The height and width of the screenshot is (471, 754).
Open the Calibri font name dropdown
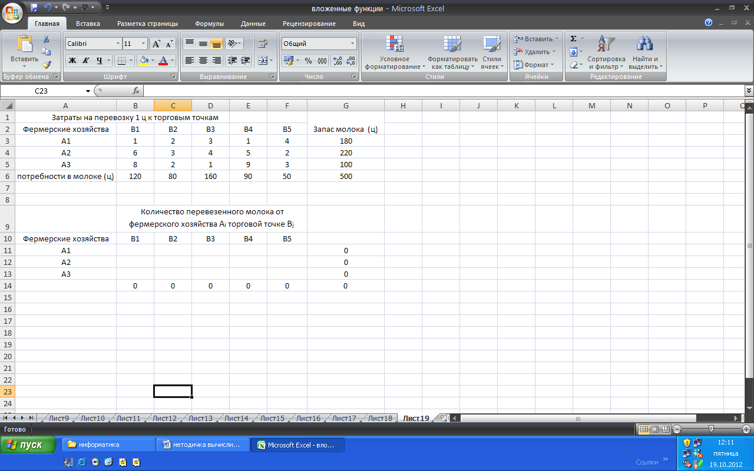coord(117,44)
